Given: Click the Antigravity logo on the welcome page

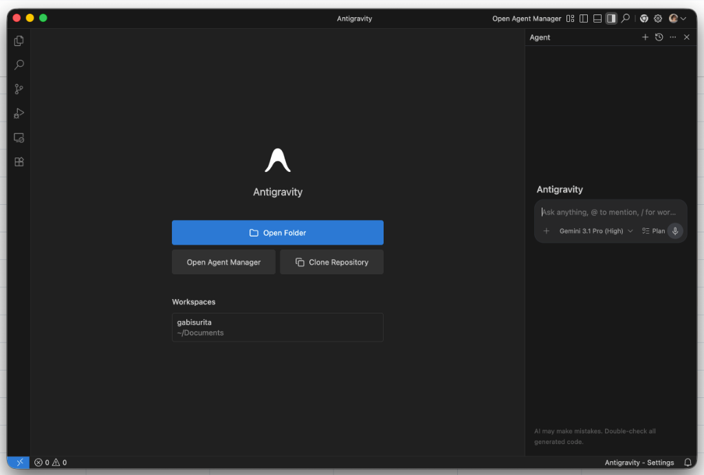Looking at the screenshot, I should coord(278,160).
